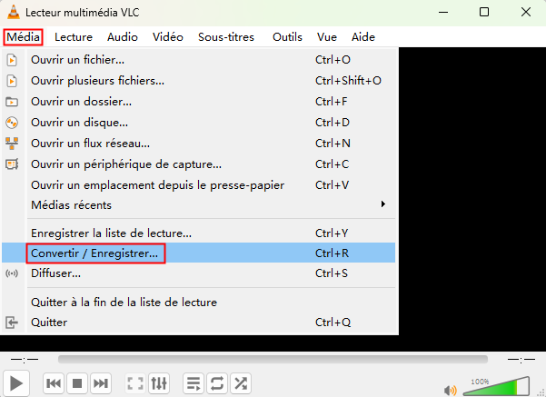The height and width of the screenshot is (397, 546).
Task: Open the Aide menu
Action: point(363,37)
